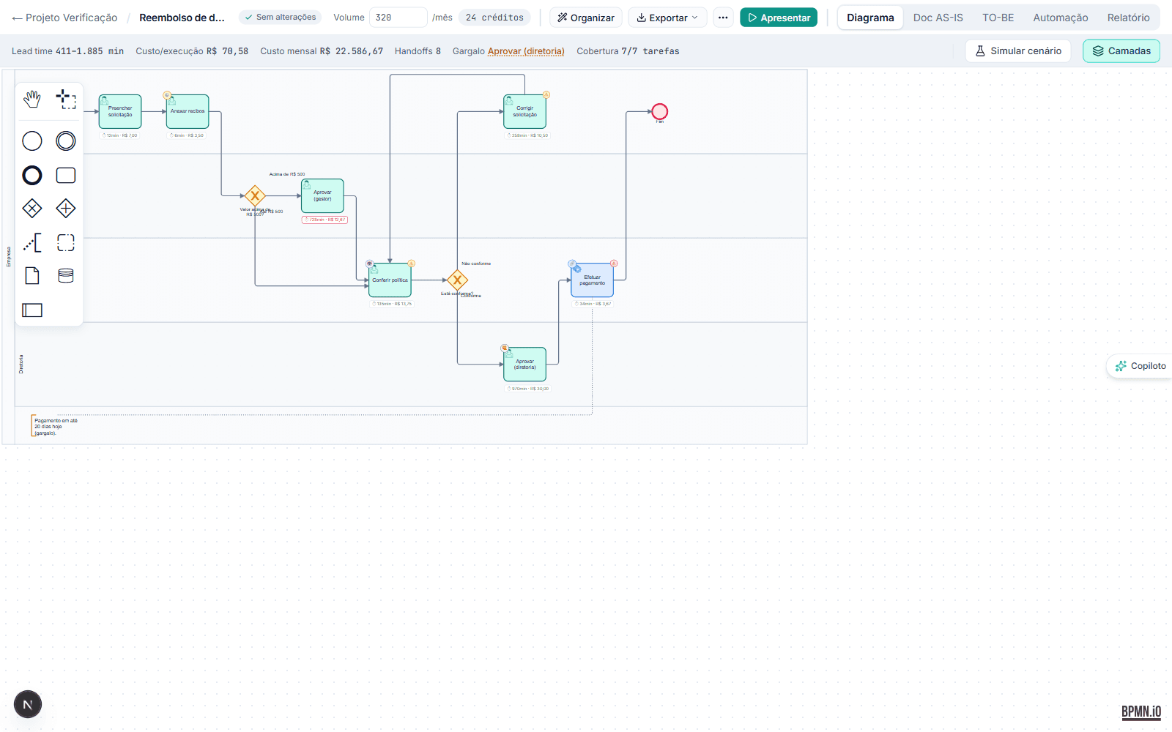Click the Volume input field
This screenshot has height=732, width=1172.
(398, 18)
